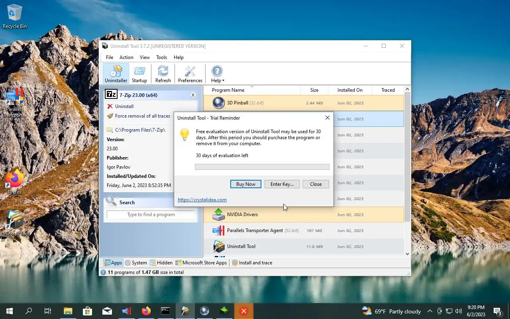Collapse the 7-Zip details panel chevron

pyautogui.click(x=193, y=95)
